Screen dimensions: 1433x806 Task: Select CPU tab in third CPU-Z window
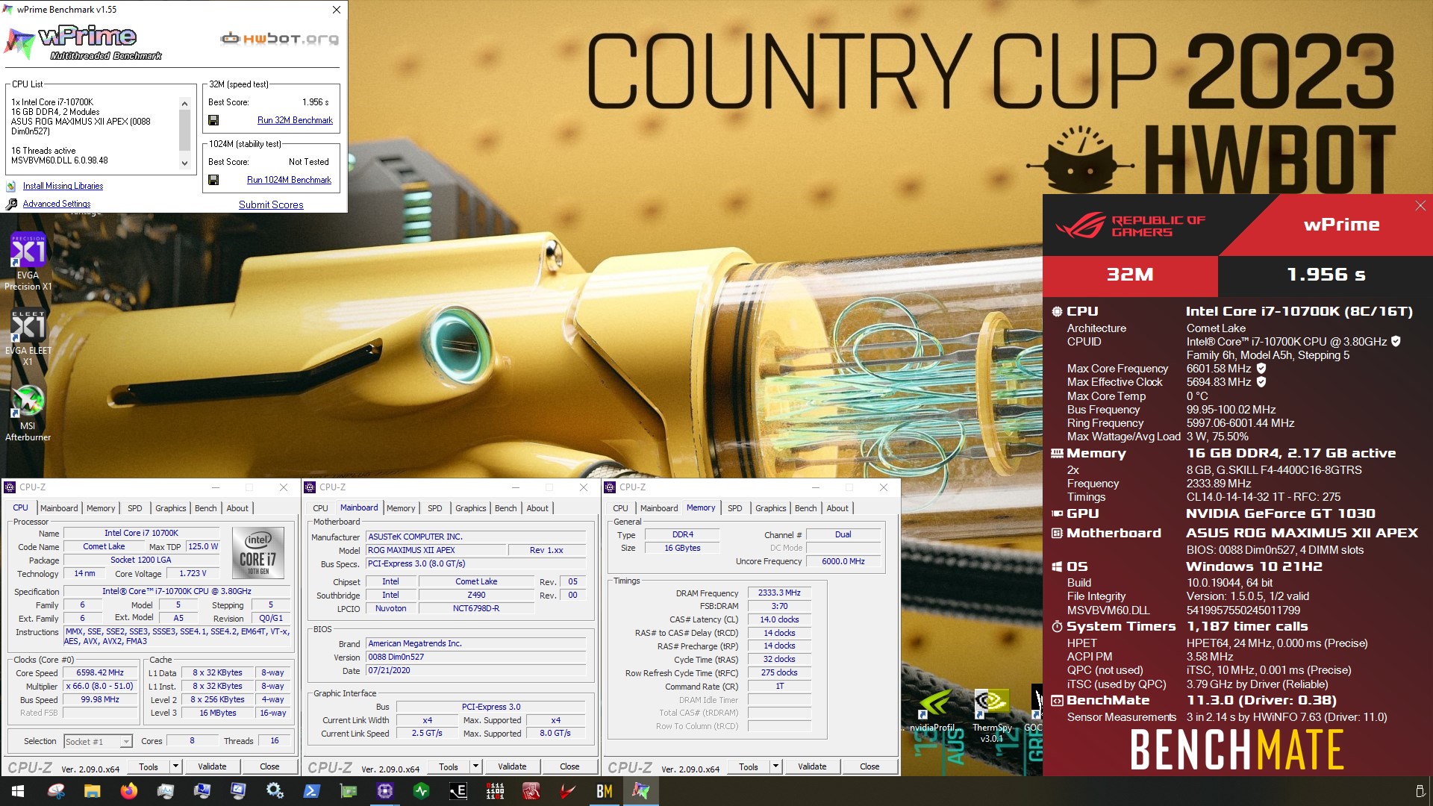coord(620,508)
